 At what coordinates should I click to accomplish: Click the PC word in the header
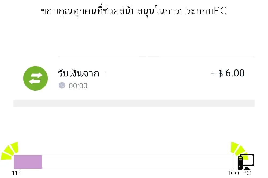221,11
